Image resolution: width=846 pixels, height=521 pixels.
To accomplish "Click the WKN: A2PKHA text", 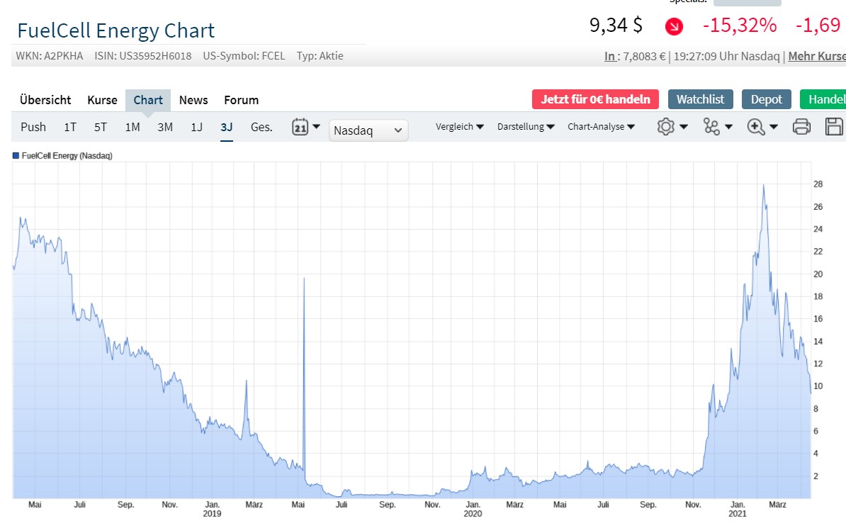I will (x=50, y=55).
